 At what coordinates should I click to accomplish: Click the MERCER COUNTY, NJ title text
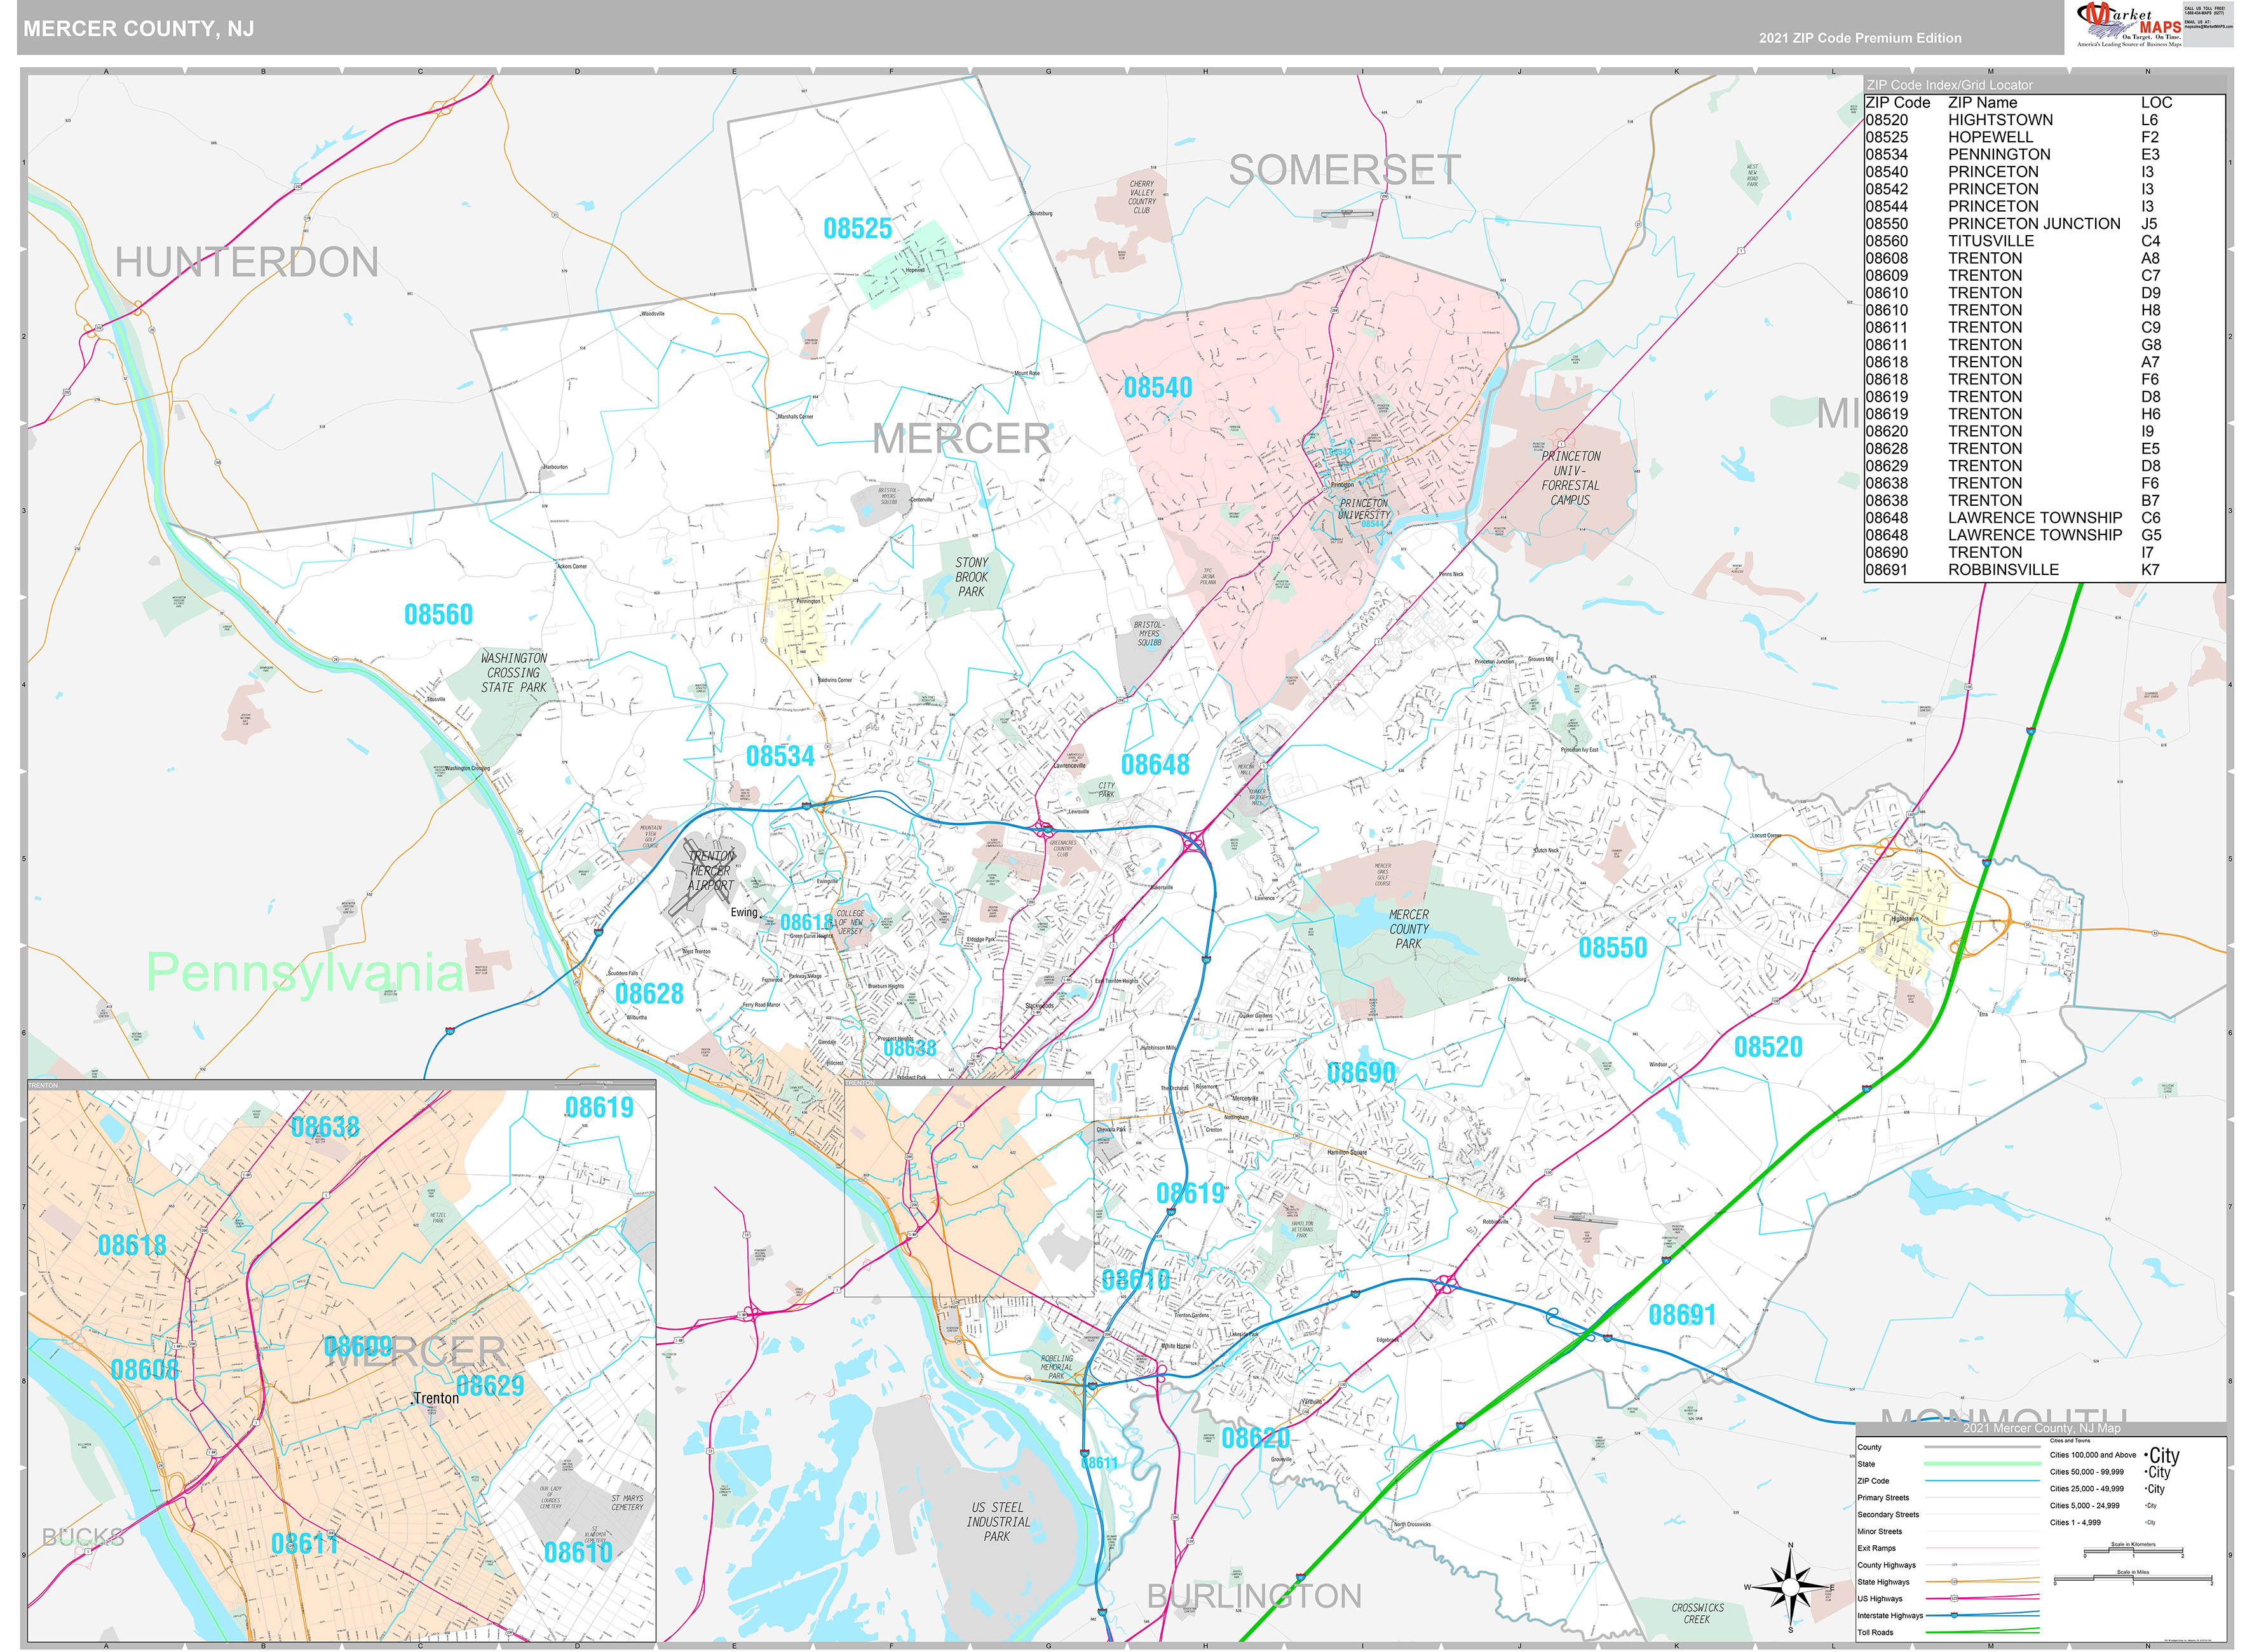[x=138, y=29]
